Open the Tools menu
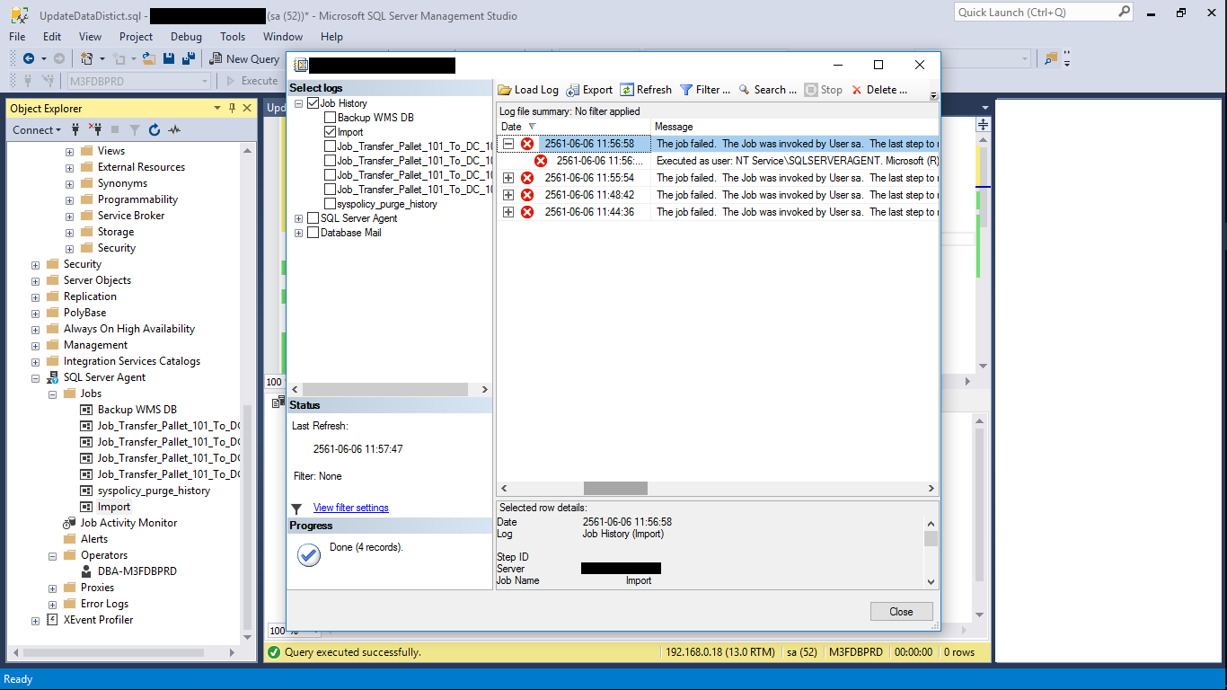This screenshot has width=1227, height=690. (x=233, y=37)
